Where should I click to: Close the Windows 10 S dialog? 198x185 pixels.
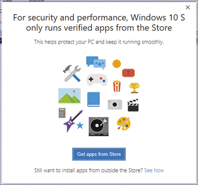tap(188, 8)
